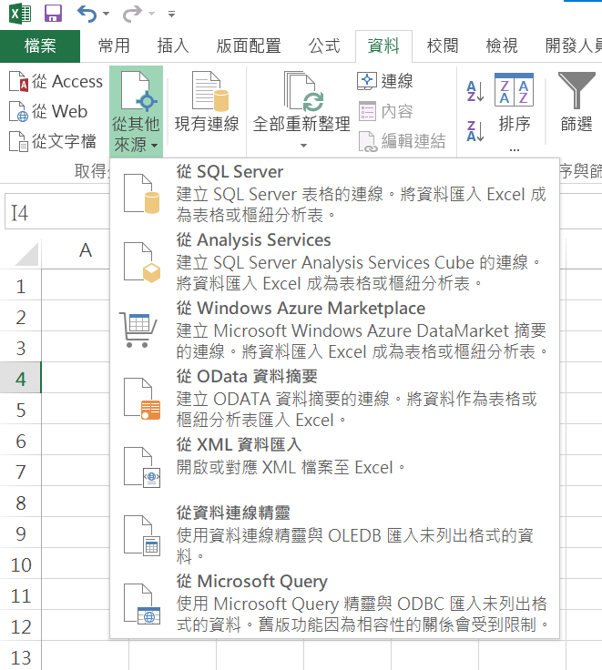Screen dimensions: 602x670
Task: Undo the last action
Action: [87, 14]
